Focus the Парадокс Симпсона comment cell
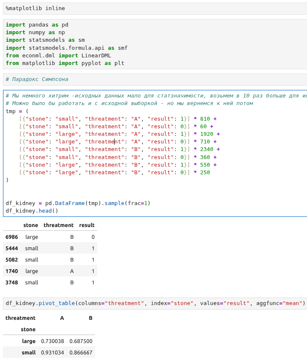The image size is (307, 362). pyautogui.click(x=37, y=79)
